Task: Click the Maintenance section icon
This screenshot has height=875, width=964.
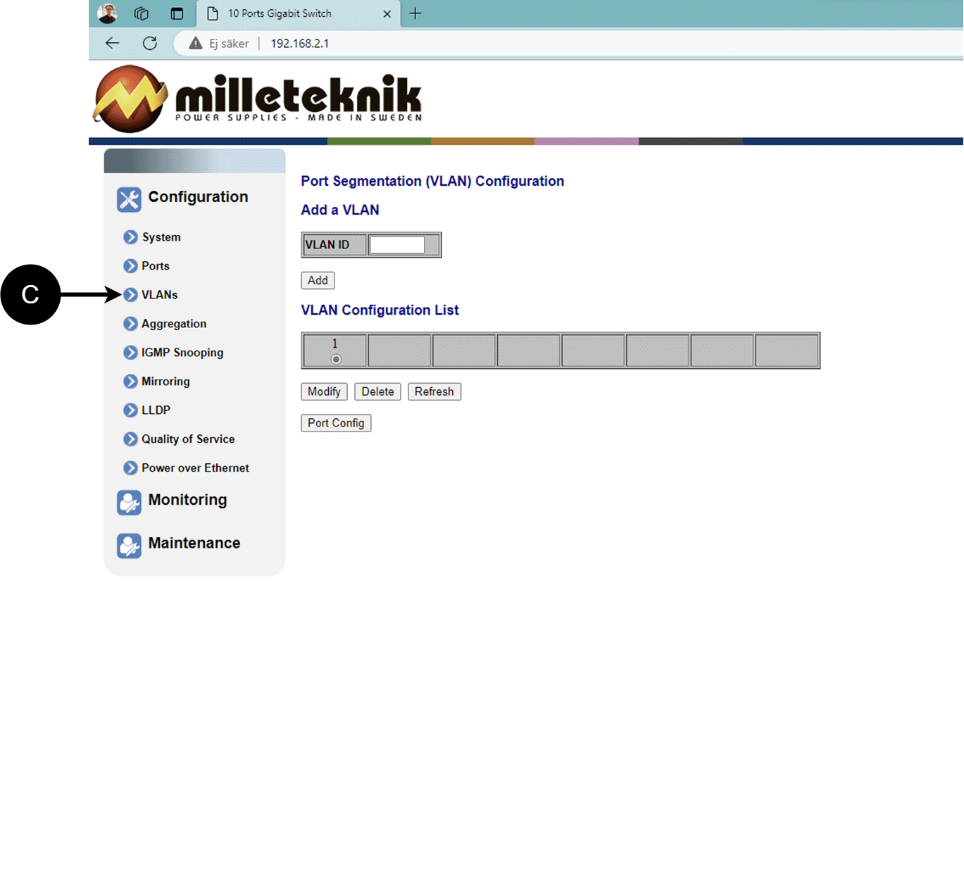Action: pos(129,546)
